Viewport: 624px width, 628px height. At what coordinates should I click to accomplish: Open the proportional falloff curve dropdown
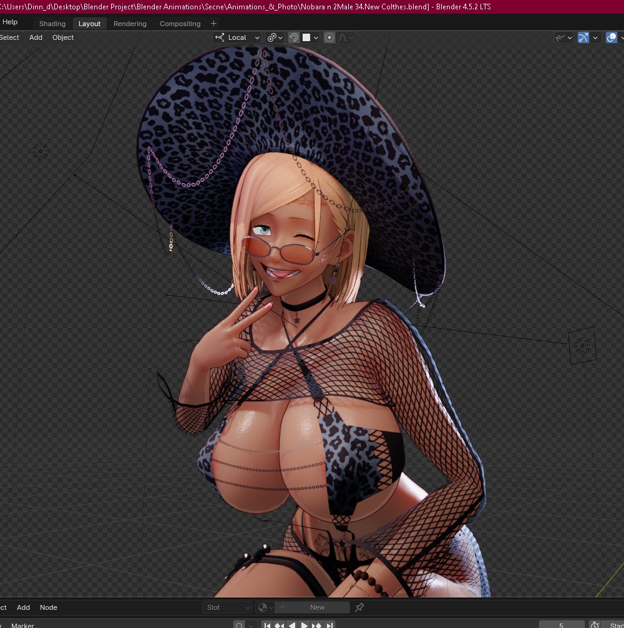(x=346, y=37)
